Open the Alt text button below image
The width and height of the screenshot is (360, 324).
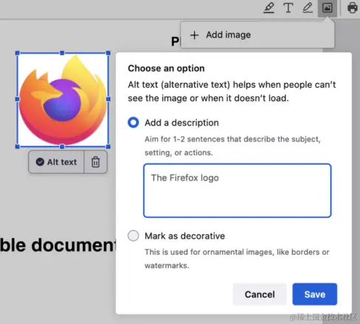(x=56, y=162)
